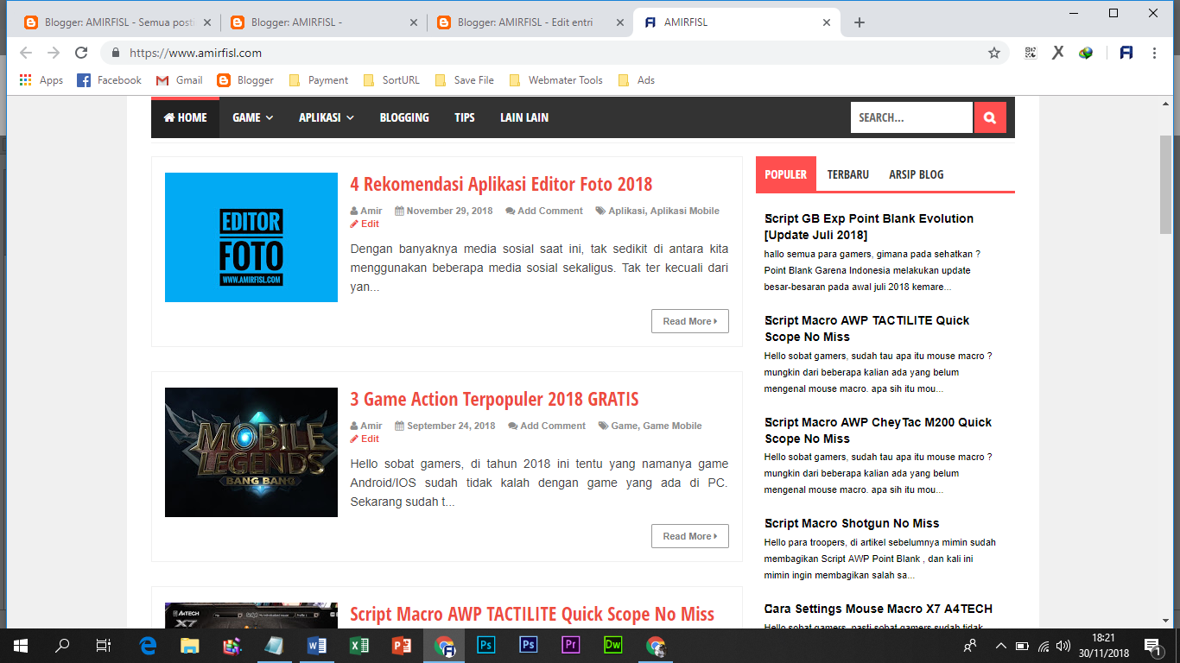
Task: Open the Payment bookmark folder
Action: coord(319,80)
